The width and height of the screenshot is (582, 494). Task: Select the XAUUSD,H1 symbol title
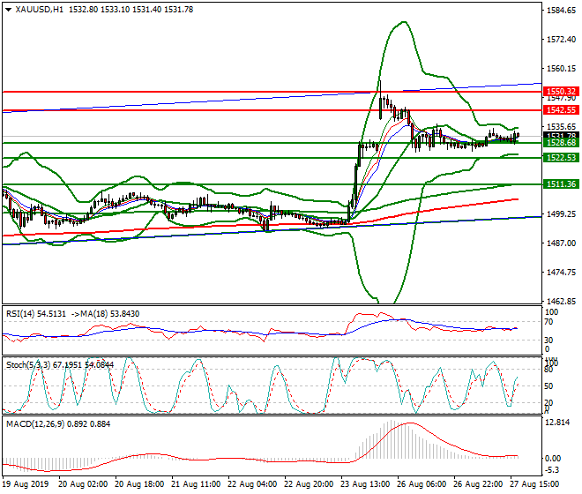click(x=40, y=10)
